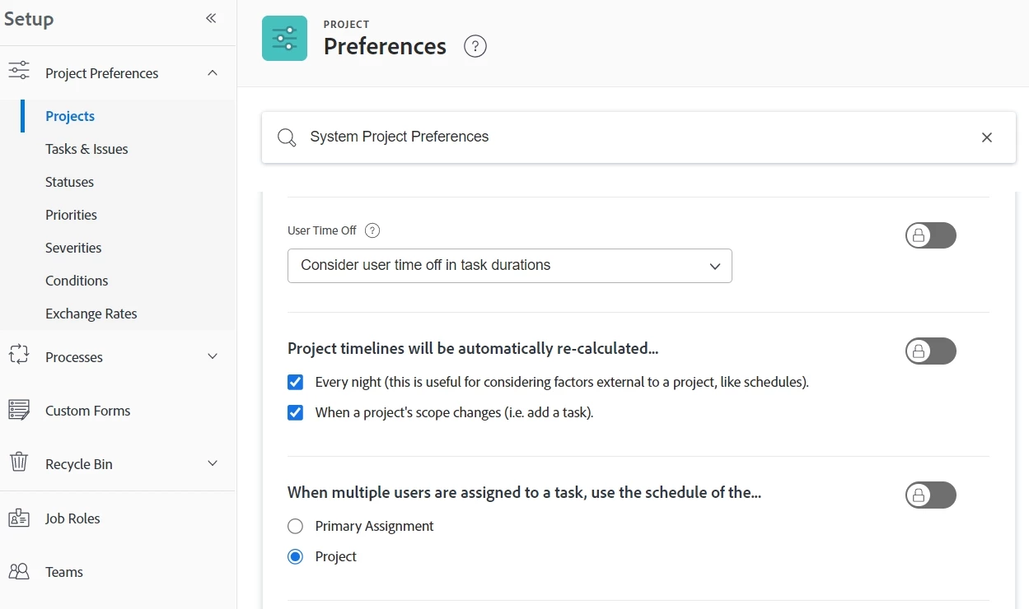
Task: Open the User Time Off dropdown
Action: pyautogui.click(x=509, y=266)
